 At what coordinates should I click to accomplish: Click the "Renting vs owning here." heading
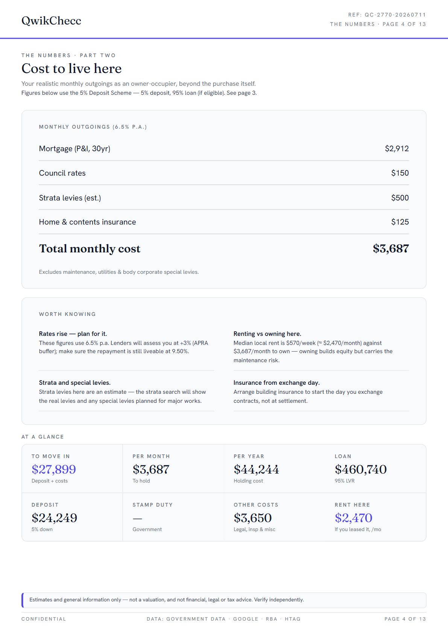click(267, 334)
